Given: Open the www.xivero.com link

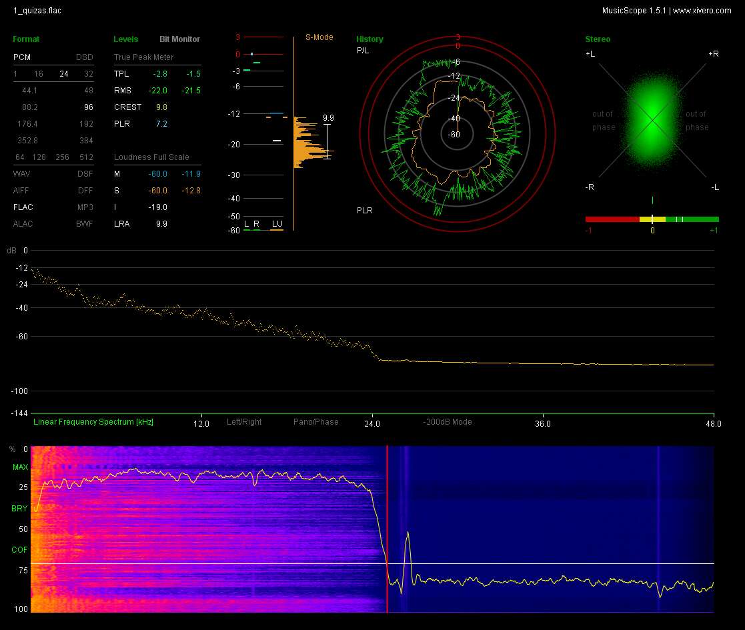Looking at the screenshot, I should 702,11.
